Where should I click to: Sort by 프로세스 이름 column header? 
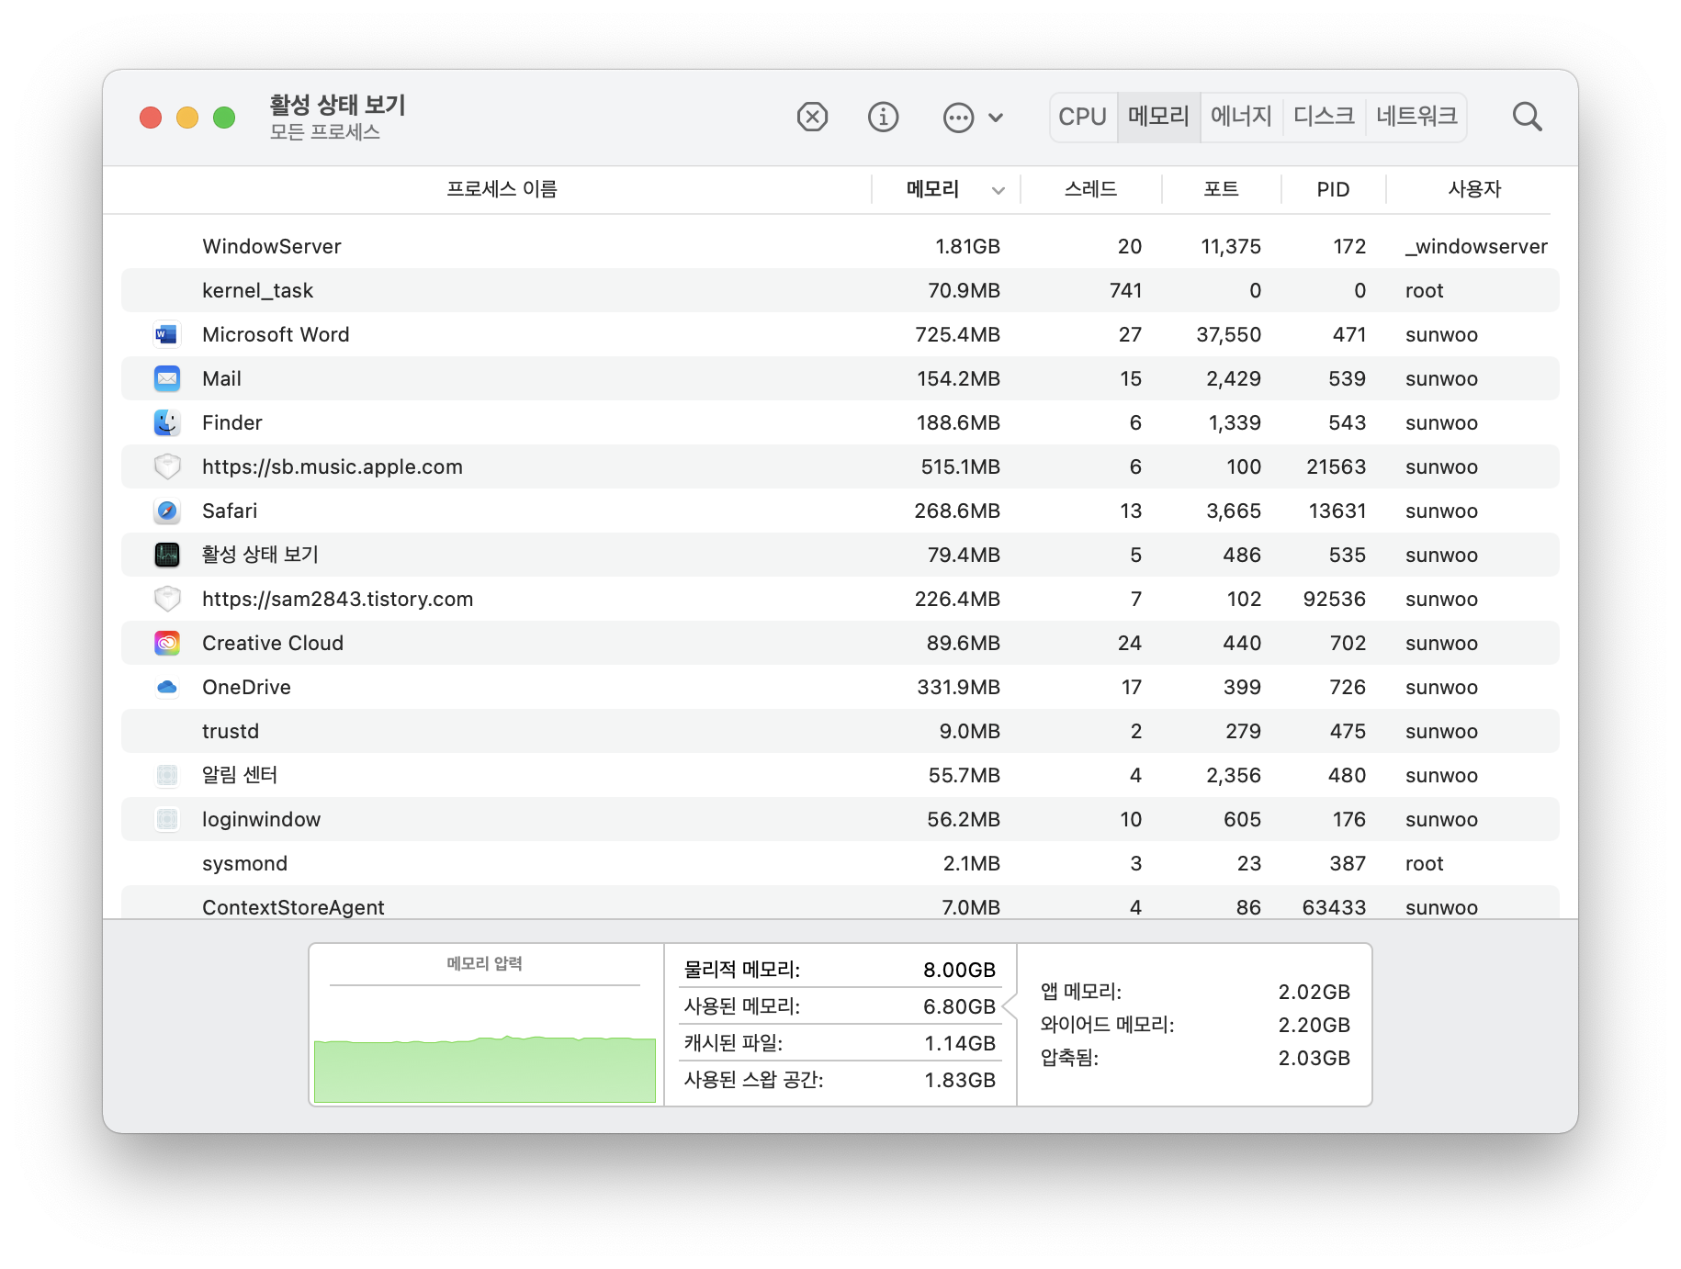(502, 189)
